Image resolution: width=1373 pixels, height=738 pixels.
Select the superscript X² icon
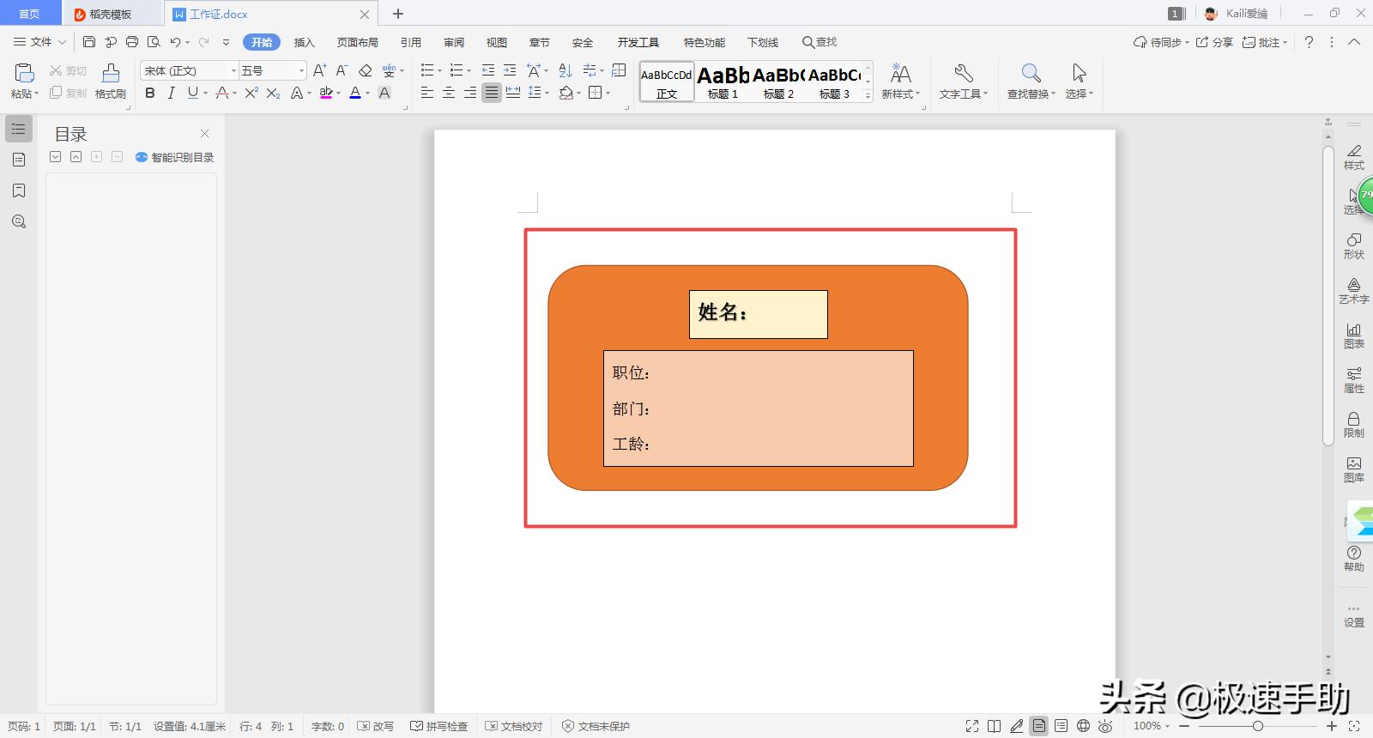(251, 93)
